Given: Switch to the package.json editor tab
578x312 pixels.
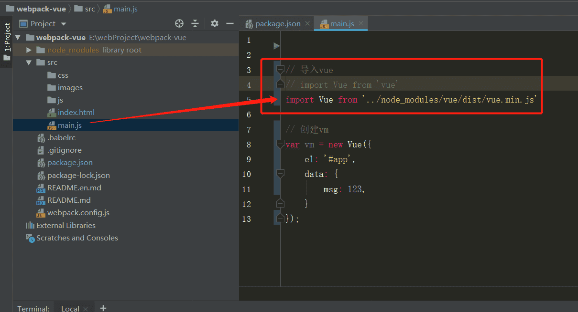Looking at the screenshot, I should pyautogui.click(x=277, y=23).
